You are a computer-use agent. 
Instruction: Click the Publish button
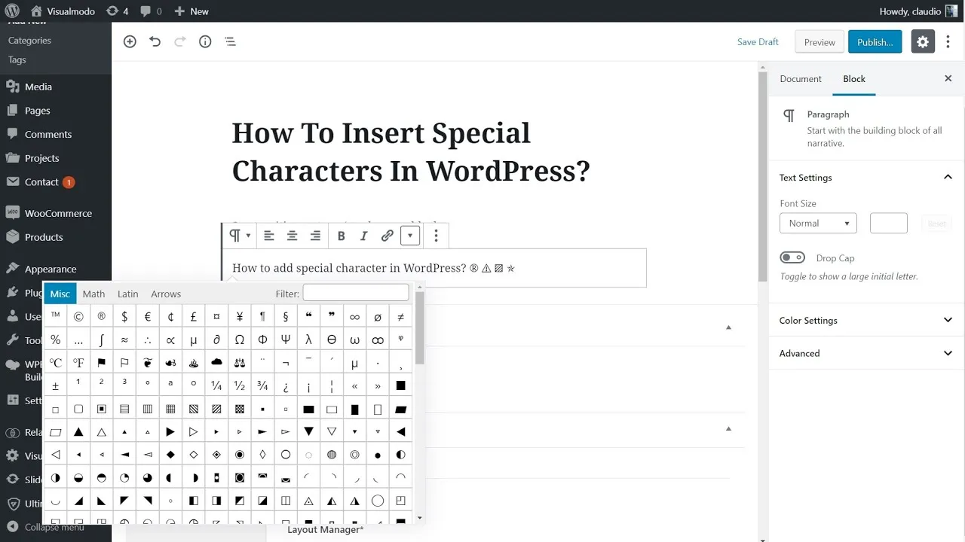click(x=875, y=42)
